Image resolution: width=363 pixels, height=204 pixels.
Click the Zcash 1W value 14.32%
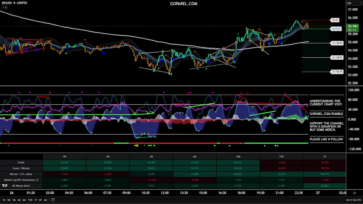click(x=64, y=163)
